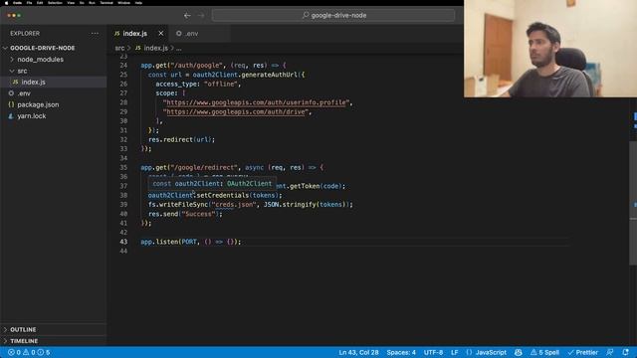This screenshot has height=358, width=637.
Task: Click the editor vertical scrollbar
Action: [633, 203]
